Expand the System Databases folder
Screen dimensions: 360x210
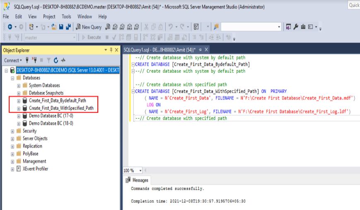tap(19, 86)
